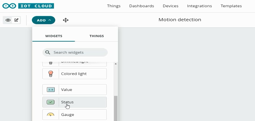Click the partially hidden Dimmed light widget
255x121 pixels.
click(x=75, y=64)
